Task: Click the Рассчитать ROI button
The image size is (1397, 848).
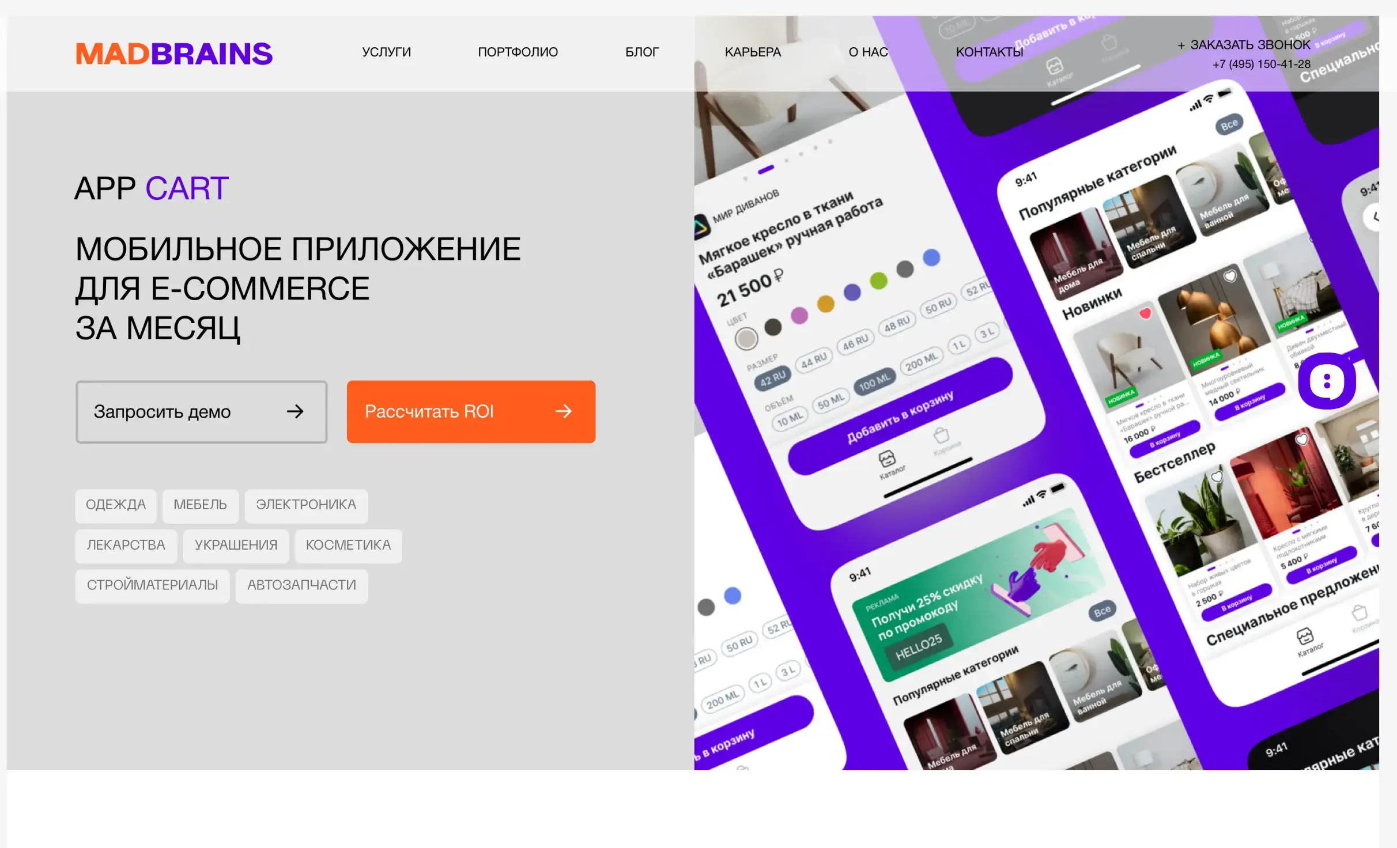Action: point(471,411)
